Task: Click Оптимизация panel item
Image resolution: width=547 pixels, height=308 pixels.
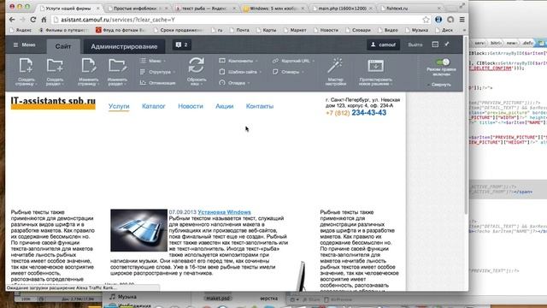Action: pos(157,83)
